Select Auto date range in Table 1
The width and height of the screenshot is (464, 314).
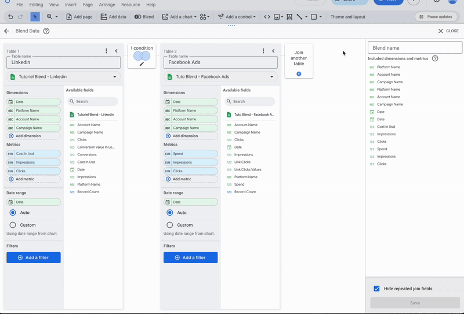tap(13, 212)
